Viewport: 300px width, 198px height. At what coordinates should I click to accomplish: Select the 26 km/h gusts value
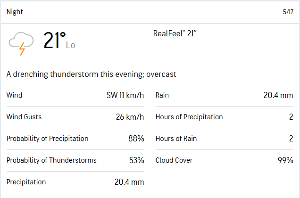pyautogui.click(x=130, y=117)
